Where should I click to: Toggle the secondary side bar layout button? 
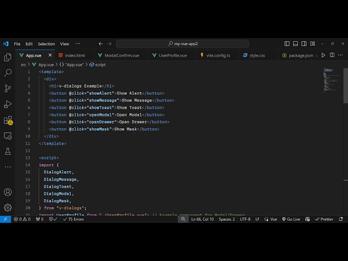click(x=303, y=43)
